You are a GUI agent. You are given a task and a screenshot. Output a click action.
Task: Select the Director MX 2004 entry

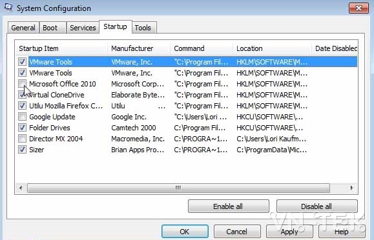[56, 139]
